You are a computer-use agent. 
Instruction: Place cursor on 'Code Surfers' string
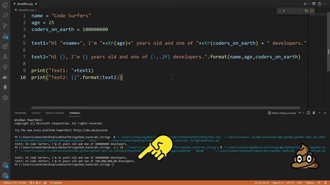[x=71, y=16]
